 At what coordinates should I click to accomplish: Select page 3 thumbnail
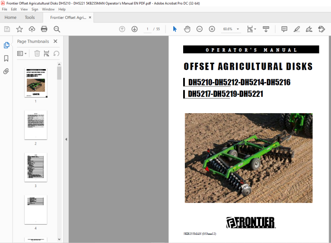pyautogui.click(x=36, y=167)
